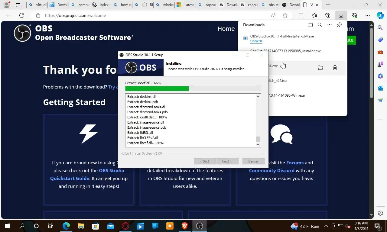
Task: Click down arrow of install log scrollbar
Action: 258,144
